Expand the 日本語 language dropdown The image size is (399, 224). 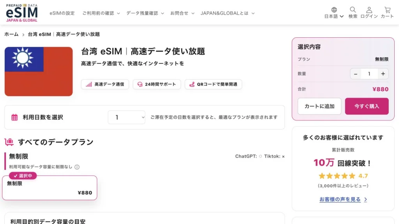click(x=334, y=16)
